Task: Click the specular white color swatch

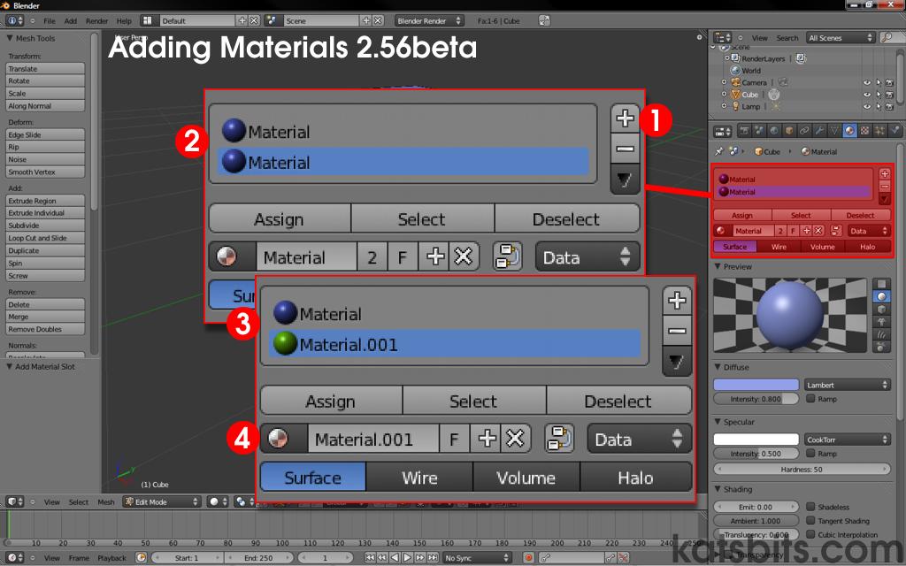Action: pos(756,440)
